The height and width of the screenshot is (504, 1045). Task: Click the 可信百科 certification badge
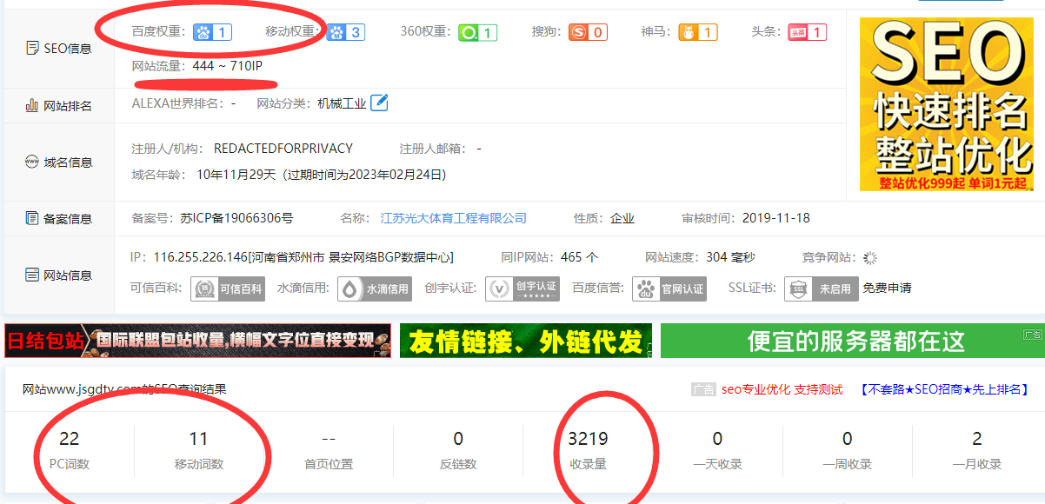point(228,288)
